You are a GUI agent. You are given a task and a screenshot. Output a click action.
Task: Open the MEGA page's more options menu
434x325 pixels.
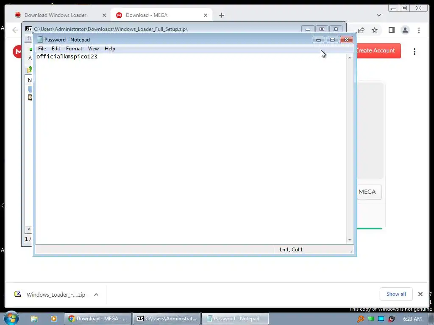click(415, 52)
